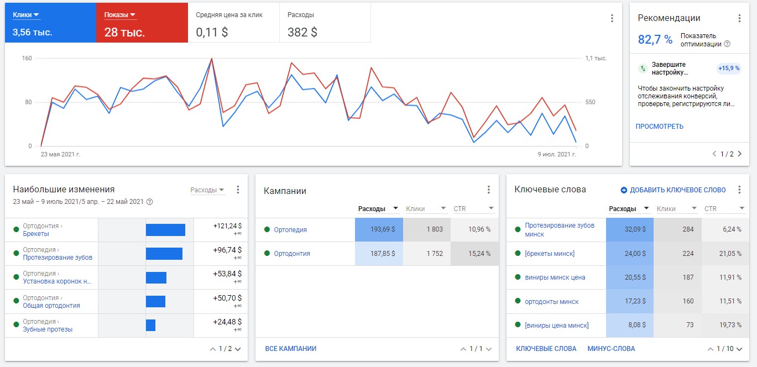757x367 pixels.
Task: Open Наибольшие изменения card three-dot menu
Action: point(238,190)
